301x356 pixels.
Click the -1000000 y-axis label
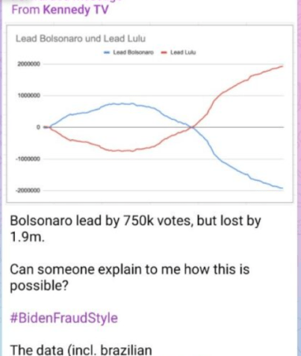[28, 159]
